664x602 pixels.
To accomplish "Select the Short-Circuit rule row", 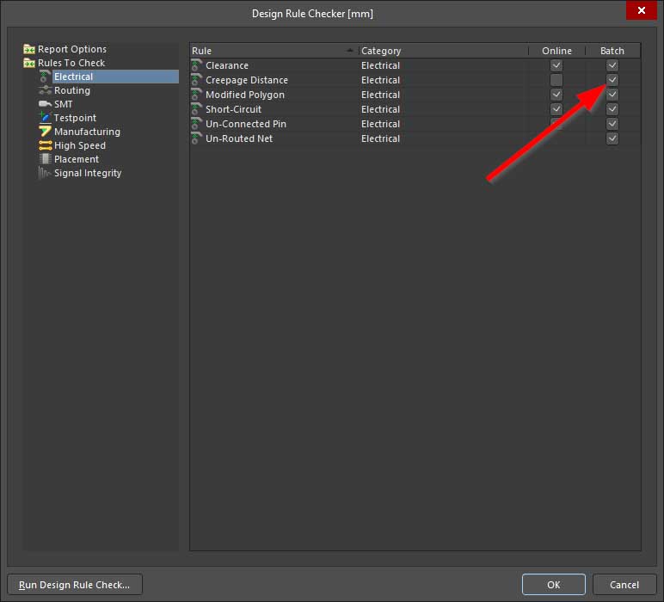I will 233,109.
